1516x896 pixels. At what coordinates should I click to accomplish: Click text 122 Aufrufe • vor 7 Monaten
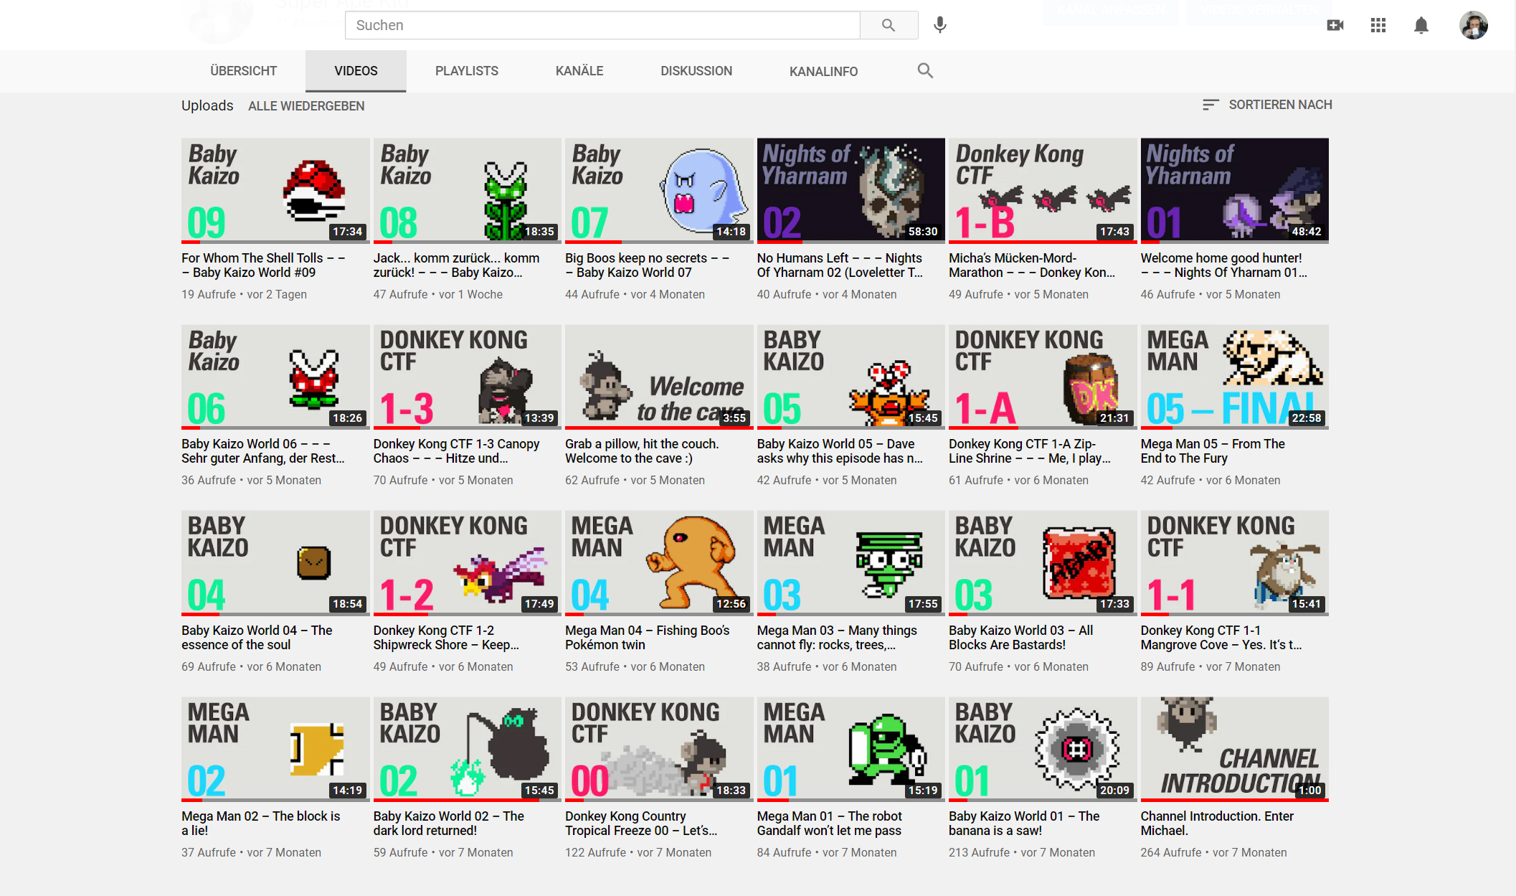pos(638,852)
